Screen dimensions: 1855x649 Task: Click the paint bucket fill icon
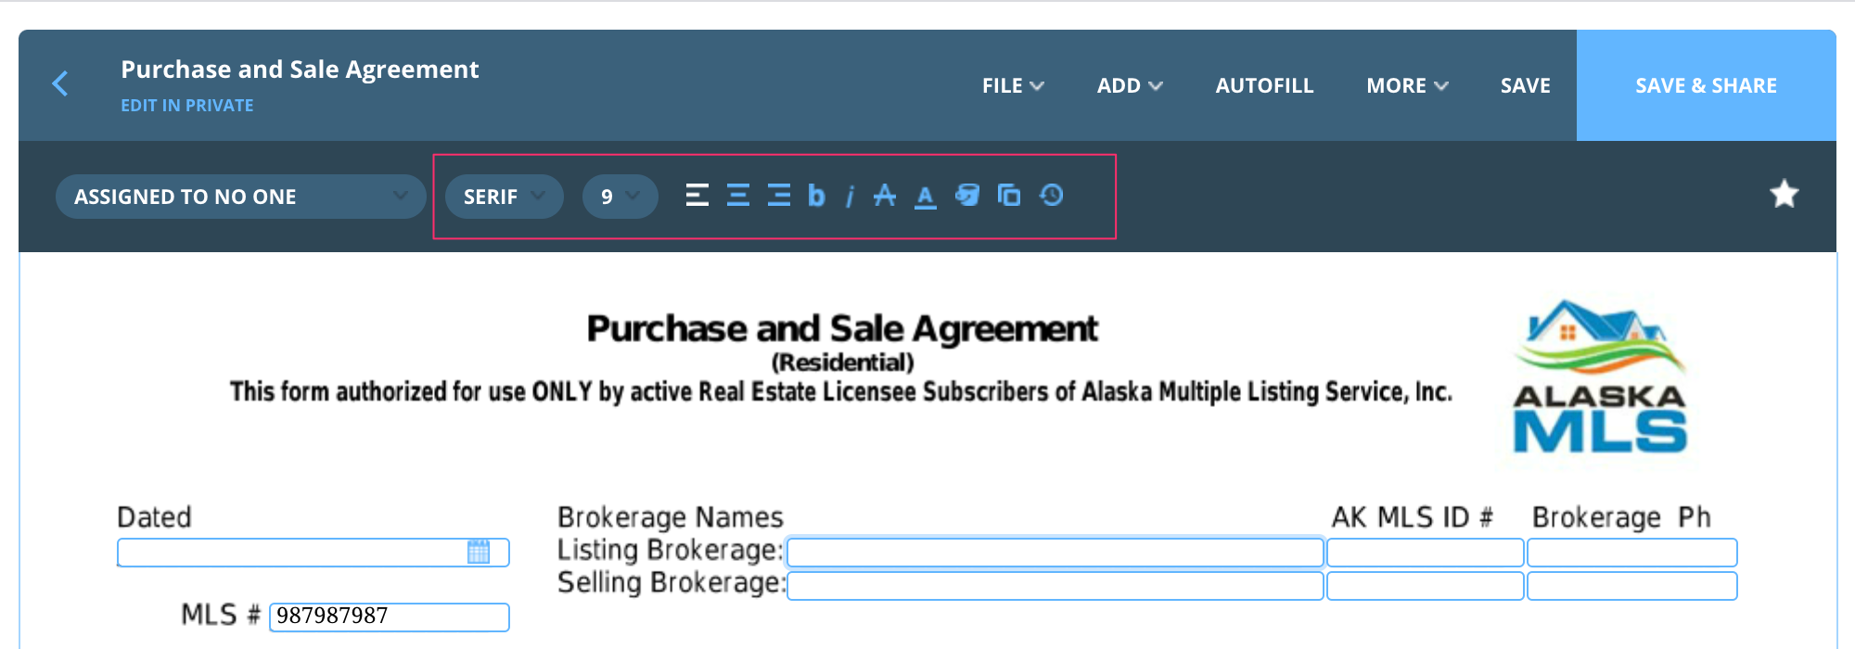[x=967, y=196]
